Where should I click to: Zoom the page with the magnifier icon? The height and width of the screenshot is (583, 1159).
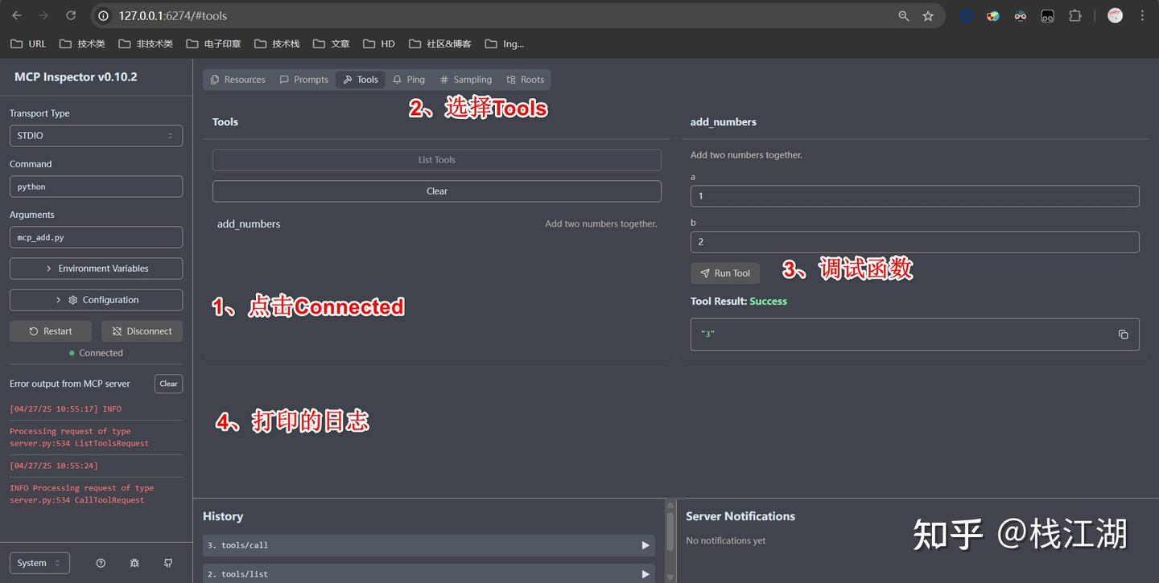click(x=903, y=16)
